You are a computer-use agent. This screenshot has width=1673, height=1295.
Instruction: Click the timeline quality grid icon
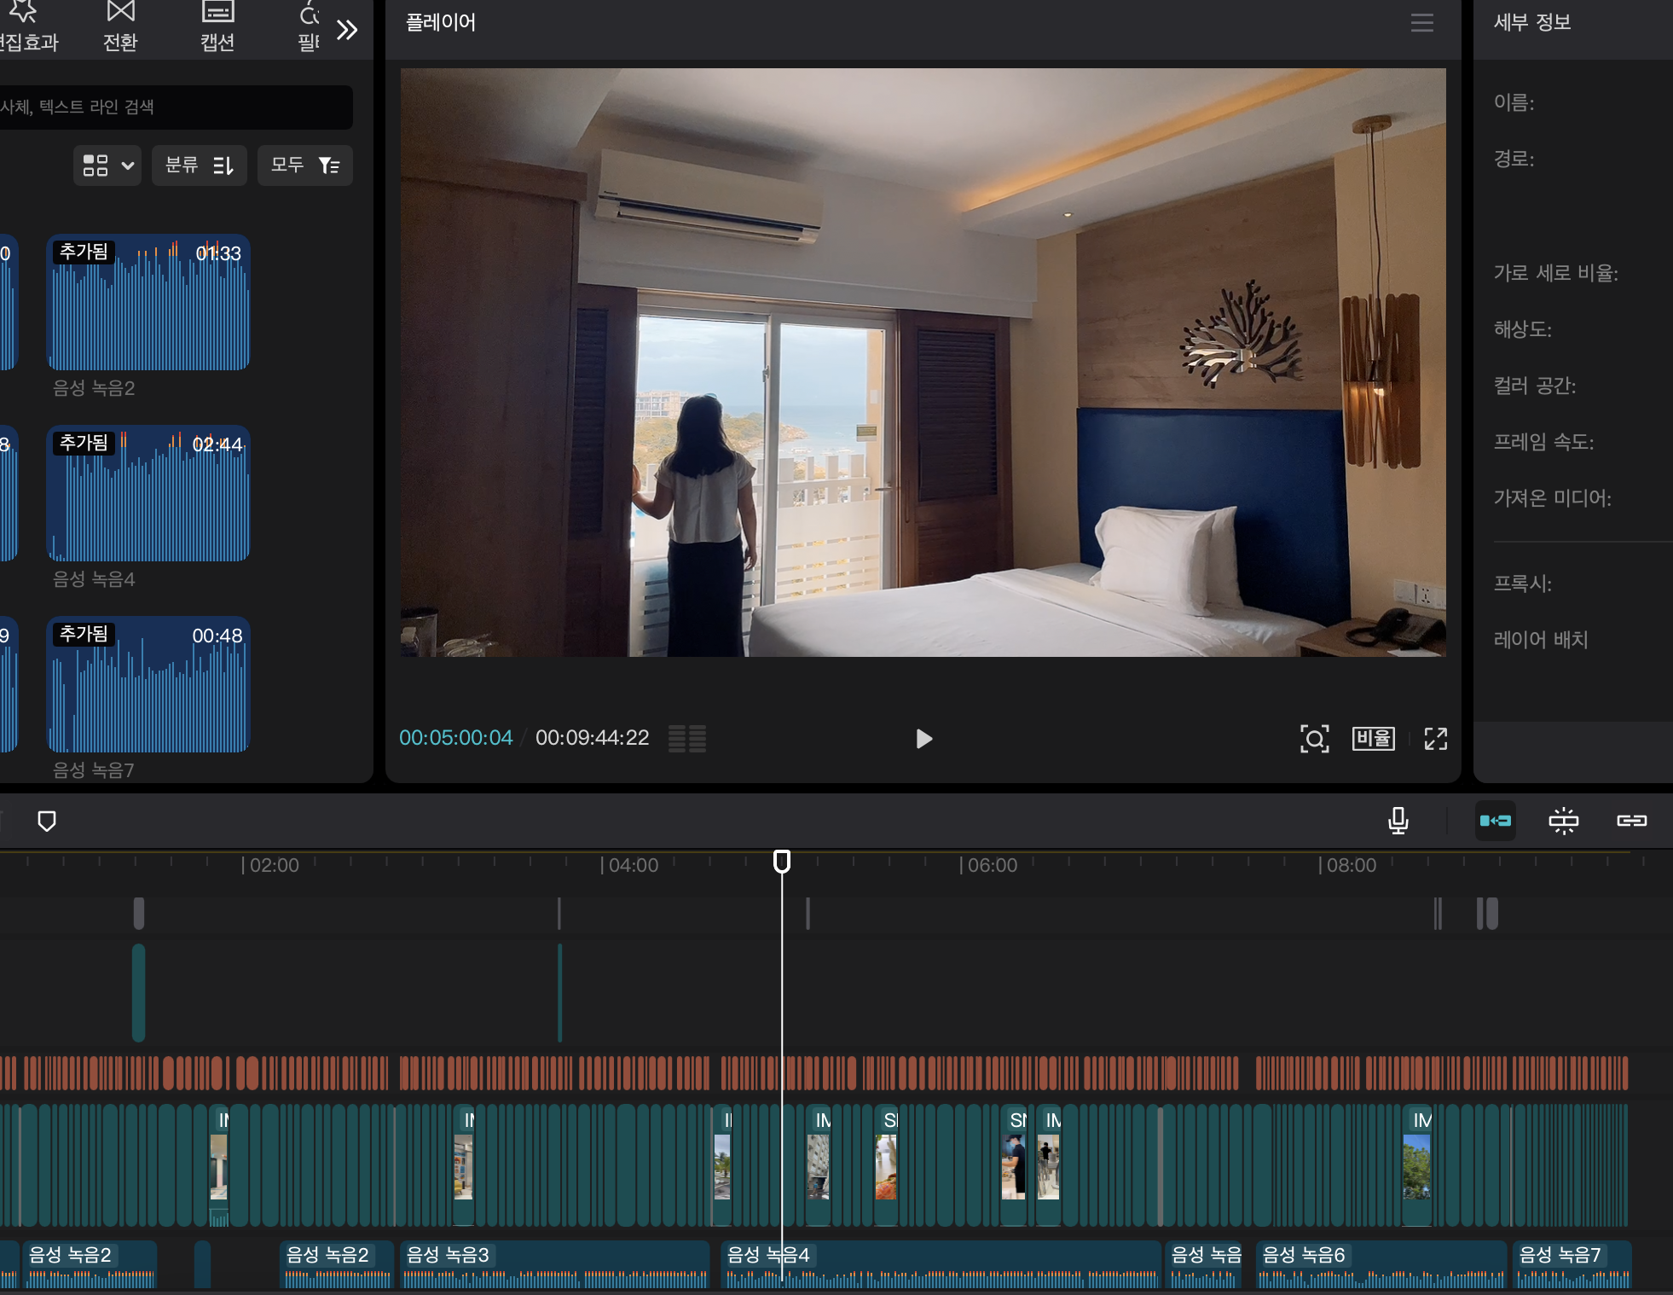click(687, 739)
